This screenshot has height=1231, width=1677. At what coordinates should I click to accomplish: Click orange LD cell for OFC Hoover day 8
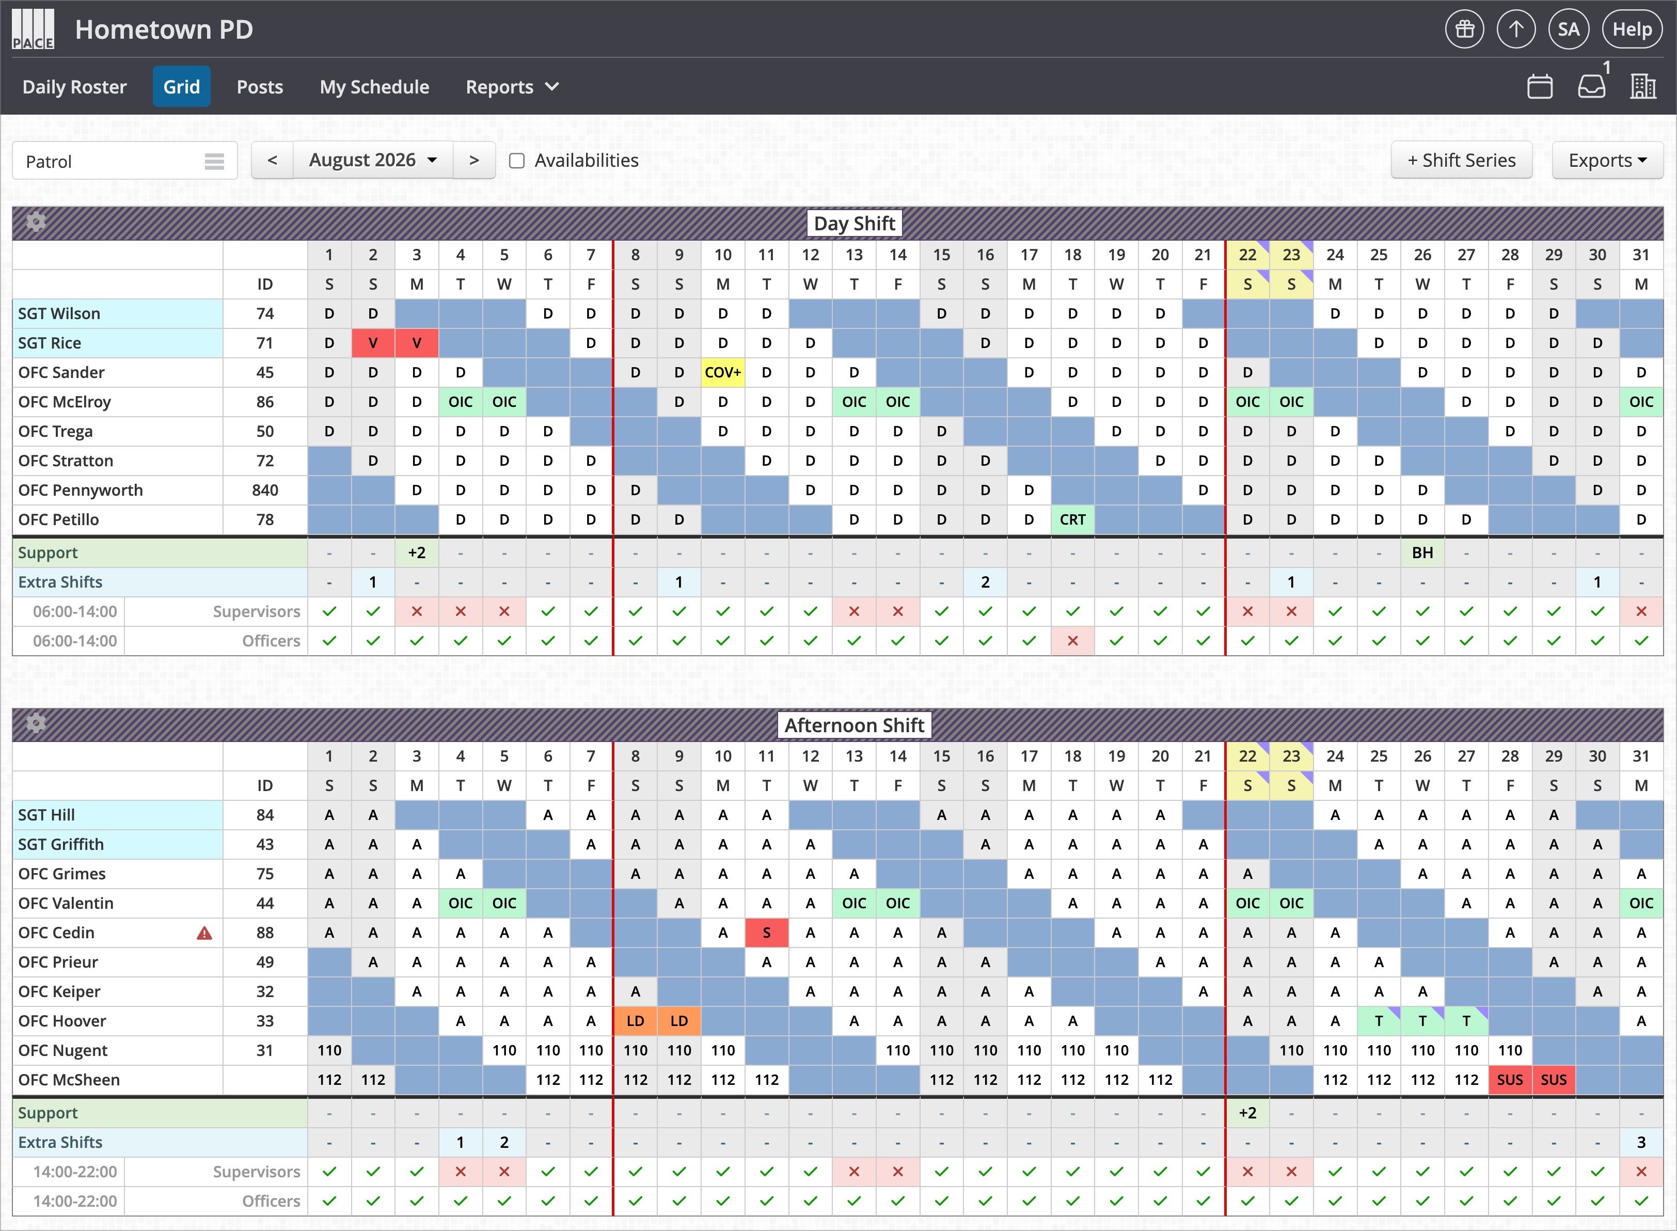(x=636, y=1021)
